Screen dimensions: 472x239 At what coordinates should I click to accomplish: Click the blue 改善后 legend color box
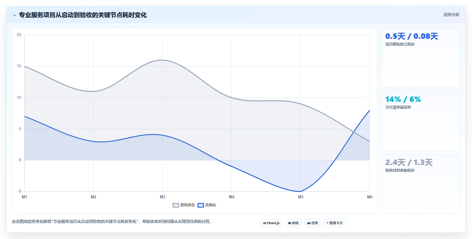pyautogui.click(x=201, y=205)
